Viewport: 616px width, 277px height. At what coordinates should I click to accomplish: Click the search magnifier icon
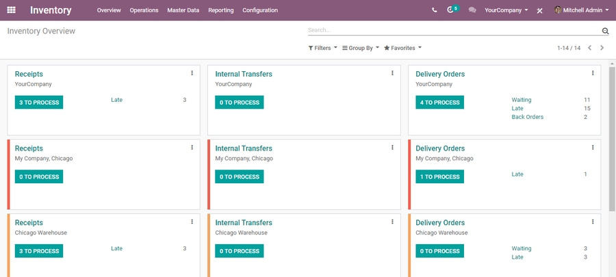coord(605,31)
